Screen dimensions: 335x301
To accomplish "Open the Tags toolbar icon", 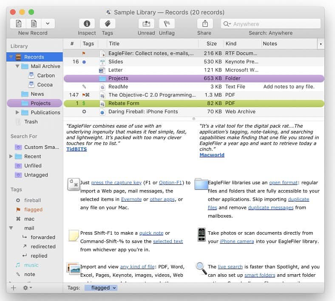I will point(108,24).
